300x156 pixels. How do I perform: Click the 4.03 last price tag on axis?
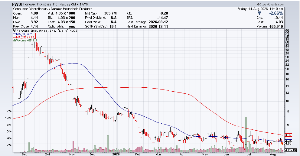(x=288, y=143)
